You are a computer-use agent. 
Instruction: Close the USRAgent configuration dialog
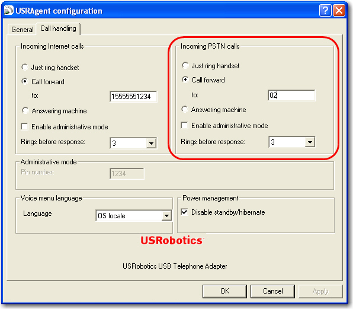click(339, 11)
